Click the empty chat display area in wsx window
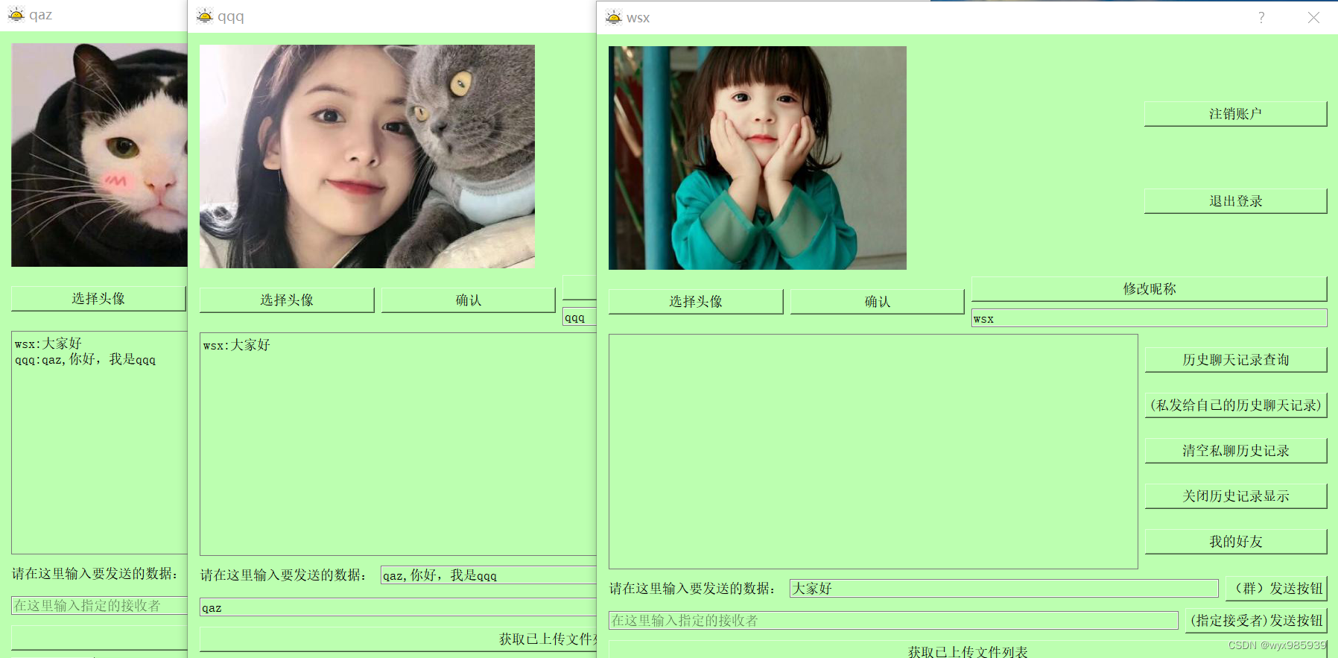The height and width of the screenshot is (658, 1338). click(x=873, y=452)
